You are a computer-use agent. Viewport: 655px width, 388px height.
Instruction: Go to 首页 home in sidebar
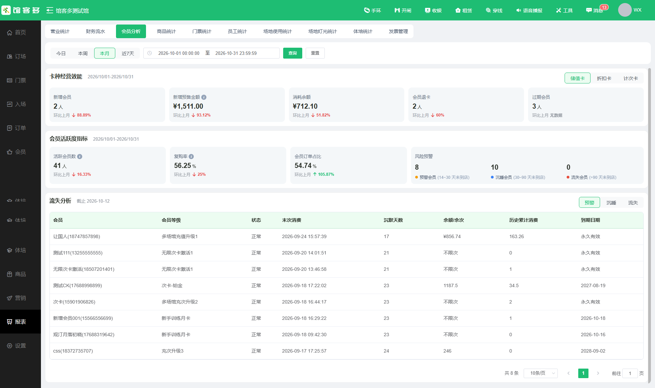tap(20, 32)
